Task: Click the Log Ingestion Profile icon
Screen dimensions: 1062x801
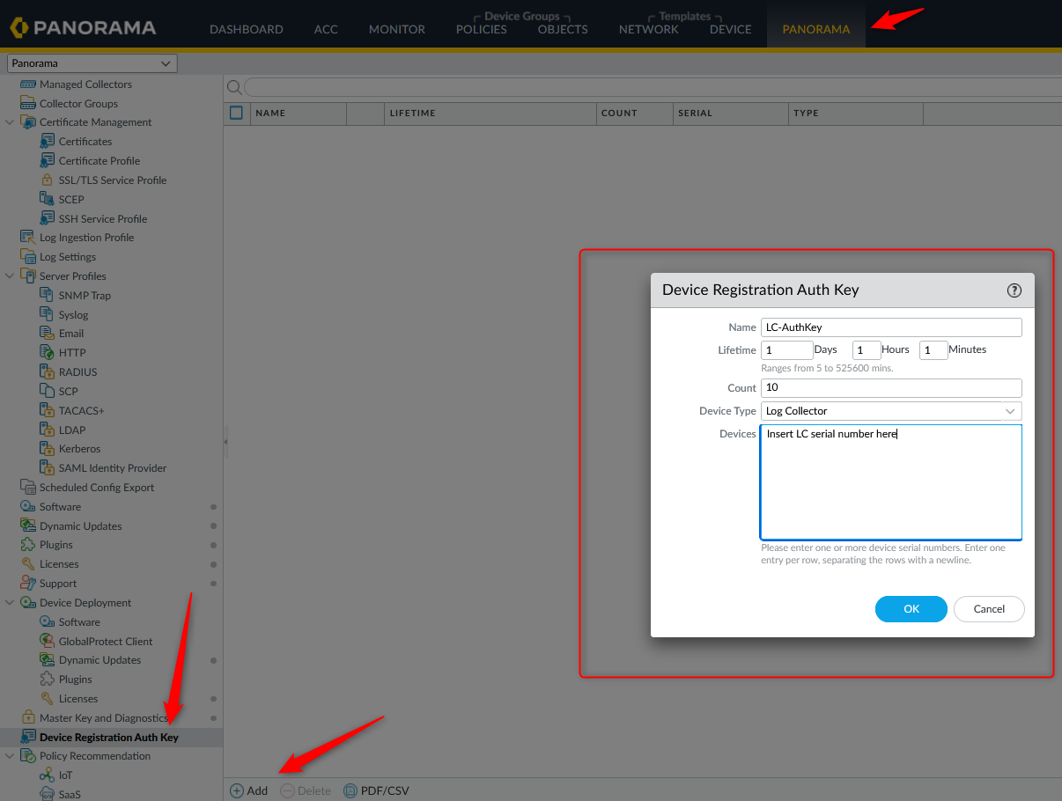Action: (x=28, y=238)
